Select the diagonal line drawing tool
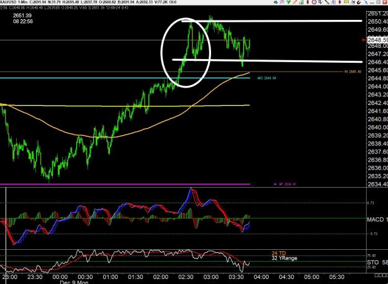 (x=327, y=2)
